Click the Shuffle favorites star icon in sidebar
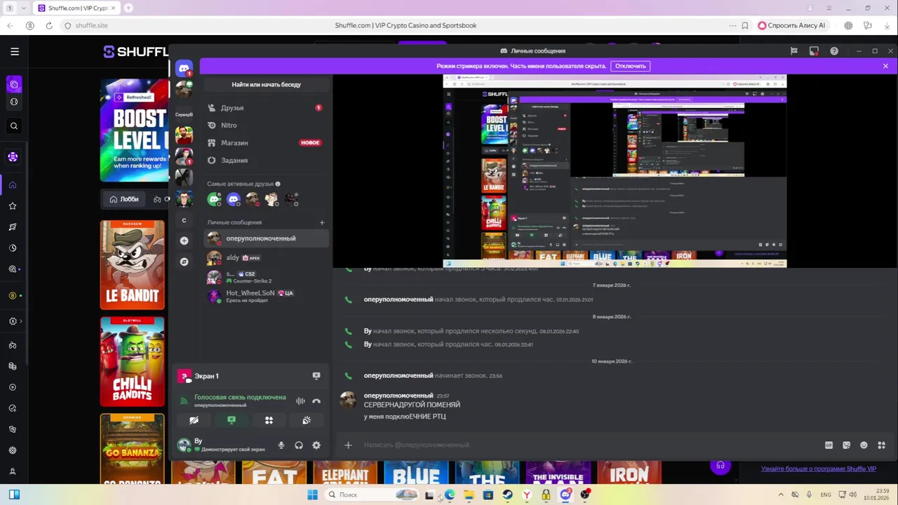This screenshot has width=898, height=505. point(13,206)
